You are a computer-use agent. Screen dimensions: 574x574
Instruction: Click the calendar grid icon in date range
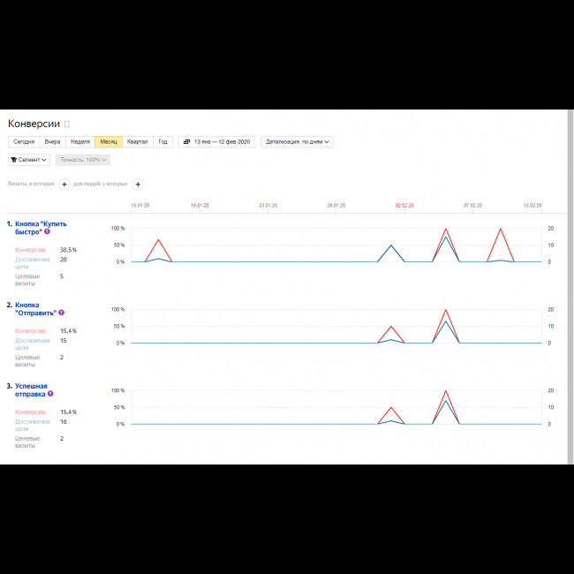pyautogui.click(x=187, y=141)
